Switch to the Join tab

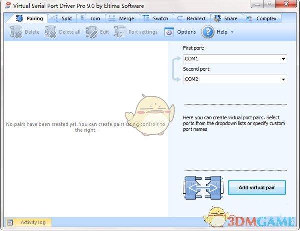pos(91,19)
